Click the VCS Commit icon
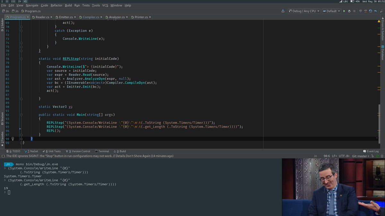 point(365,11)
